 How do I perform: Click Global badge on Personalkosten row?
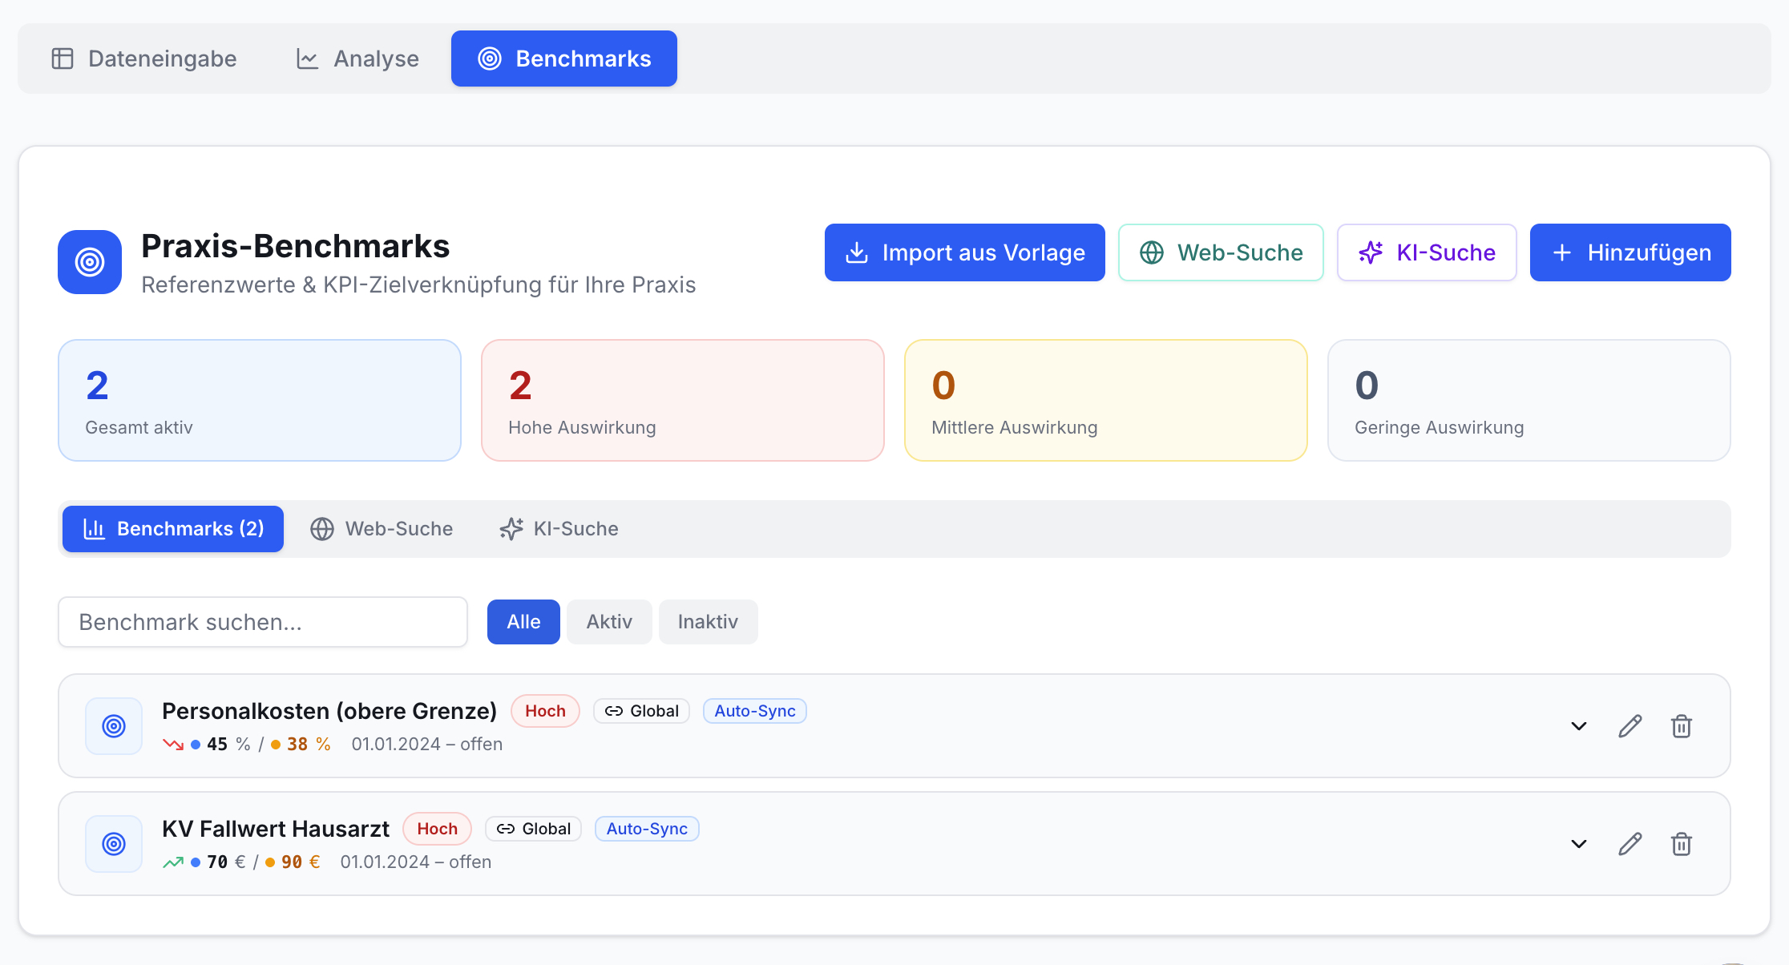(641, 711)
